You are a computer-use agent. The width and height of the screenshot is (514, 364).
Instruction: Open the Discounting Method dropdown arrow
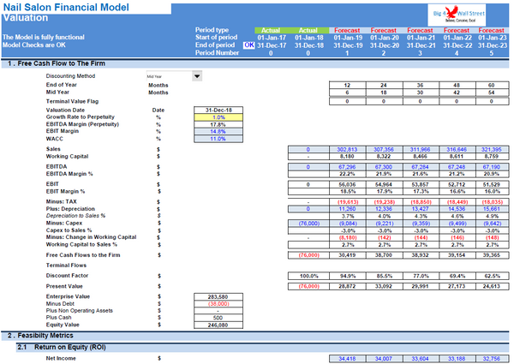pos(197,76)
